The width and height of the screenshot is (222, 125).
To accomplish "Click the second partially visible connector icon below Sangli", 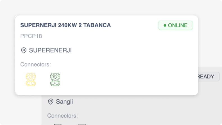I will click(x=82, y=124).
